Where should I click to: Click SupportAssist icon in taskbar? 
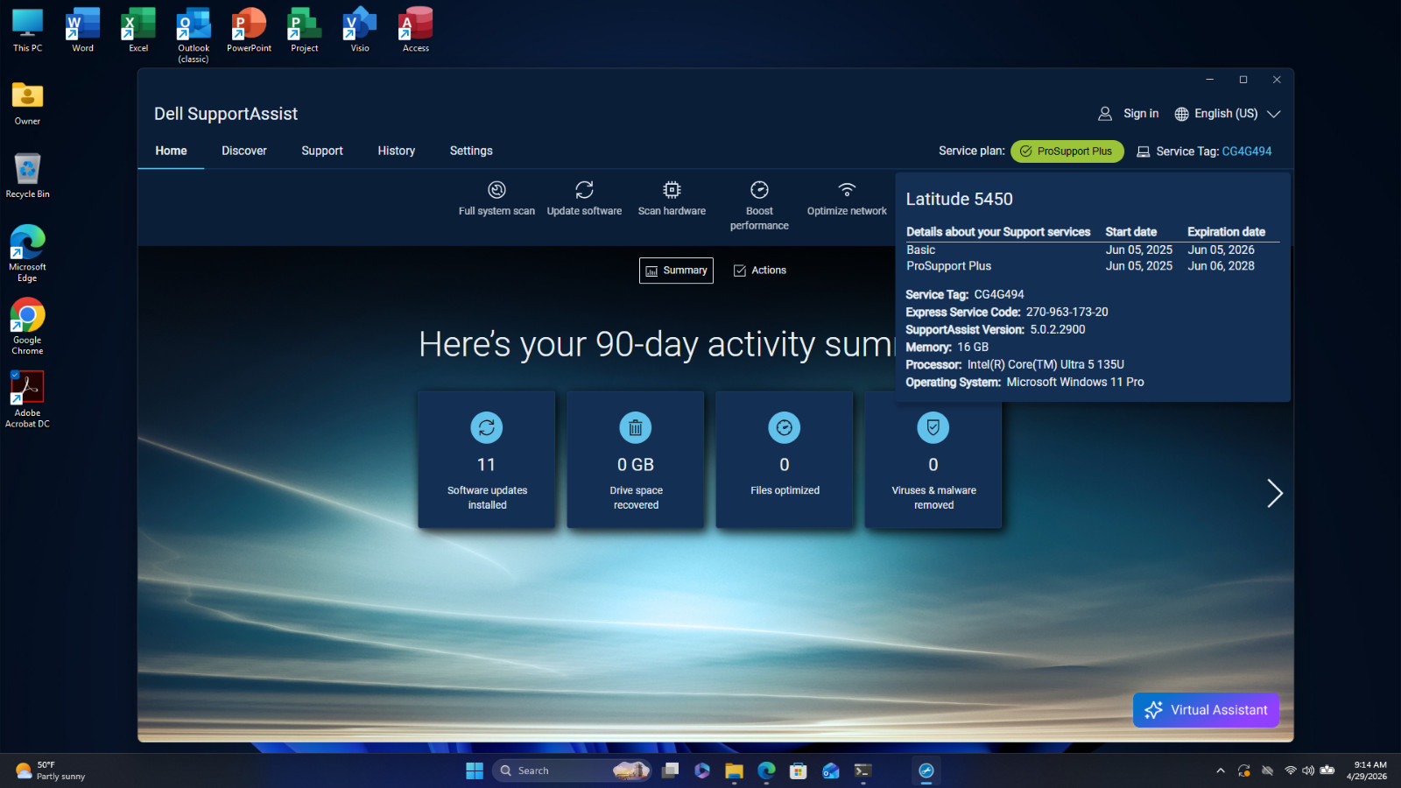[926, 770]
